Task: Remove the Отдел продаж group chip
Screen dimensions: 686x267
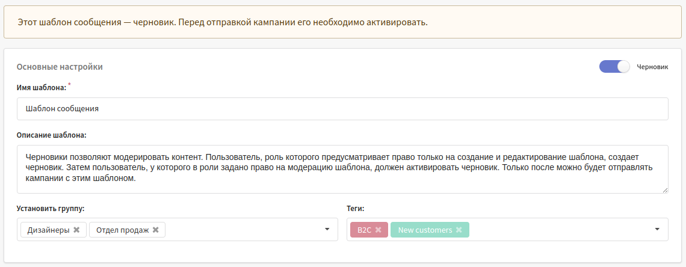Action: click(155, 230)
